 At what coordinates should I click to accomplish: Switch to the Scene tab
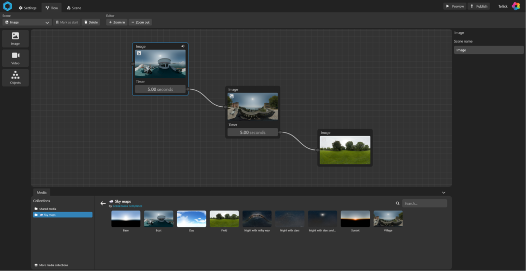coord(73,8)
